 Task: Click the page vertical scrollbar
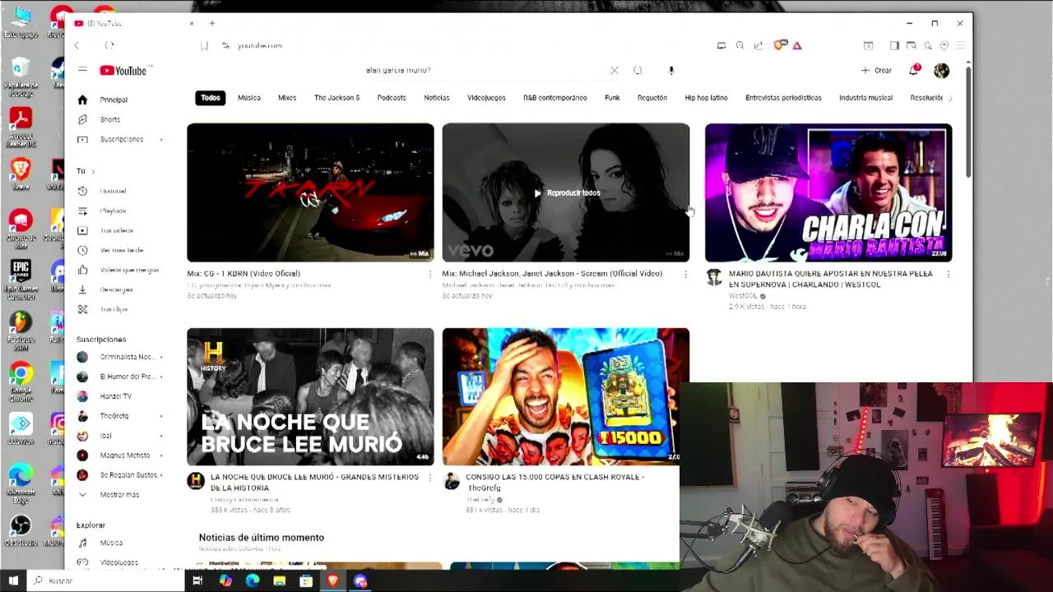pyautogui.click(x=968, y=123)
